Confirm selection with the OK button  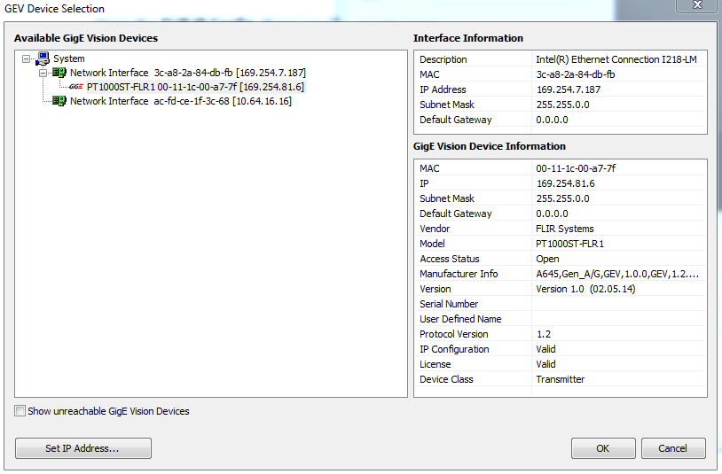coord(603,448)
